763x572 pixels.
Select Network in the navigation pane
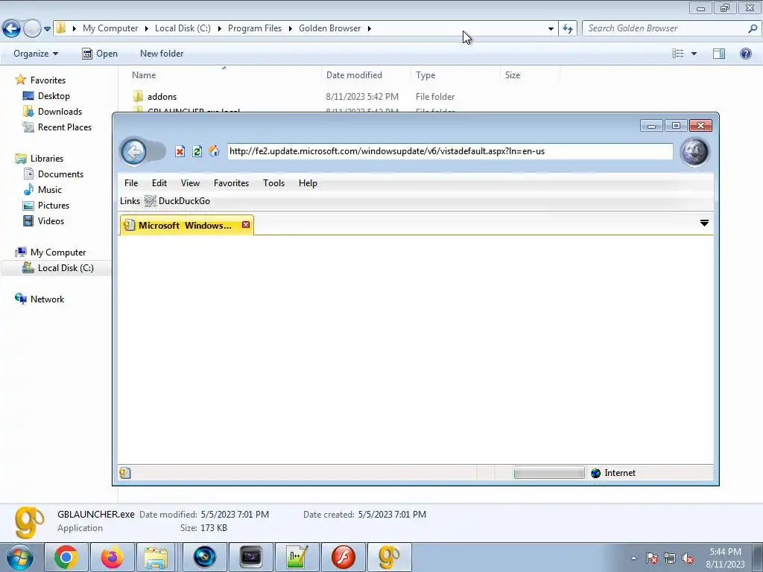click(x=47, y=299)
